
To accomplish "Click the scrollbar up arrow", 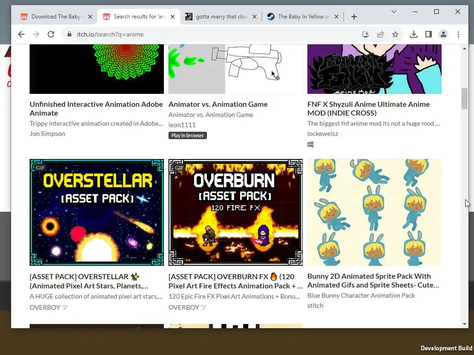I will pos(464,48).
